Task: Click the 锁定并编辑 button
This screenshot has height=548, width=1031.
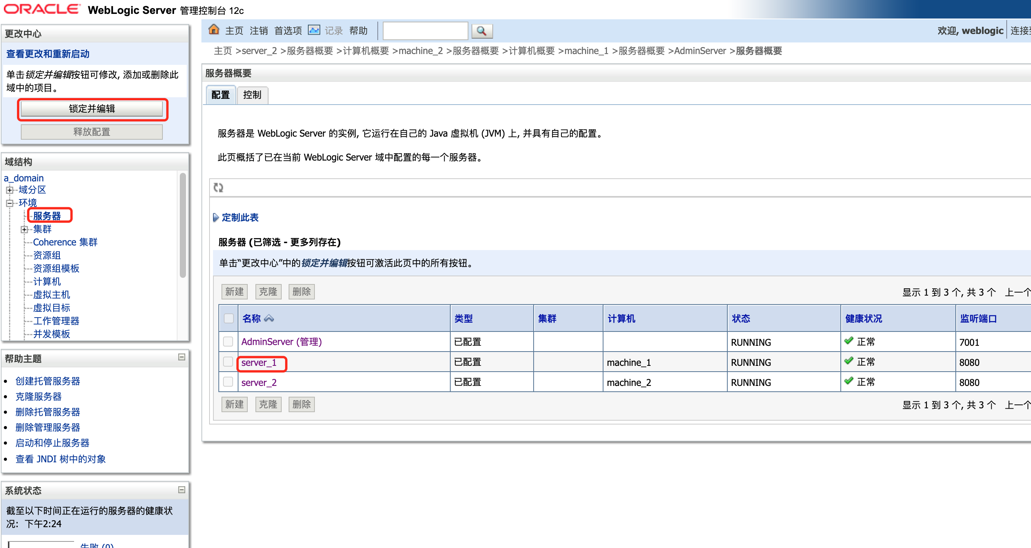Action: 92,108
